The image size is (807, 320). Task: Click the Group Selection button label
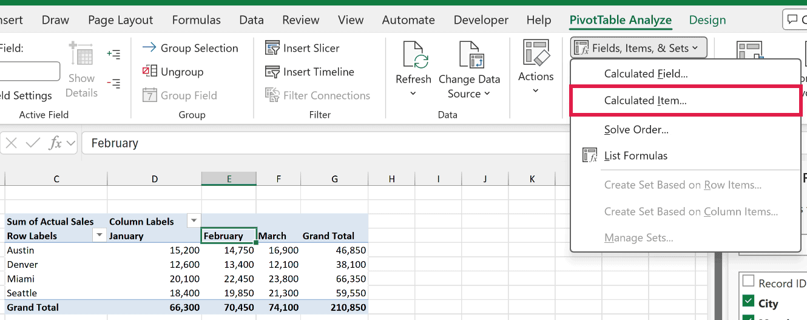(x=199, y=48)
